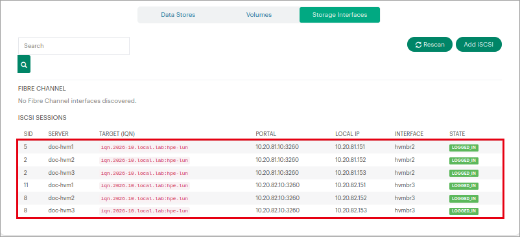520x237 pixels.
Task: Click local IP 10.20.82.152
Action: point(351,198)
